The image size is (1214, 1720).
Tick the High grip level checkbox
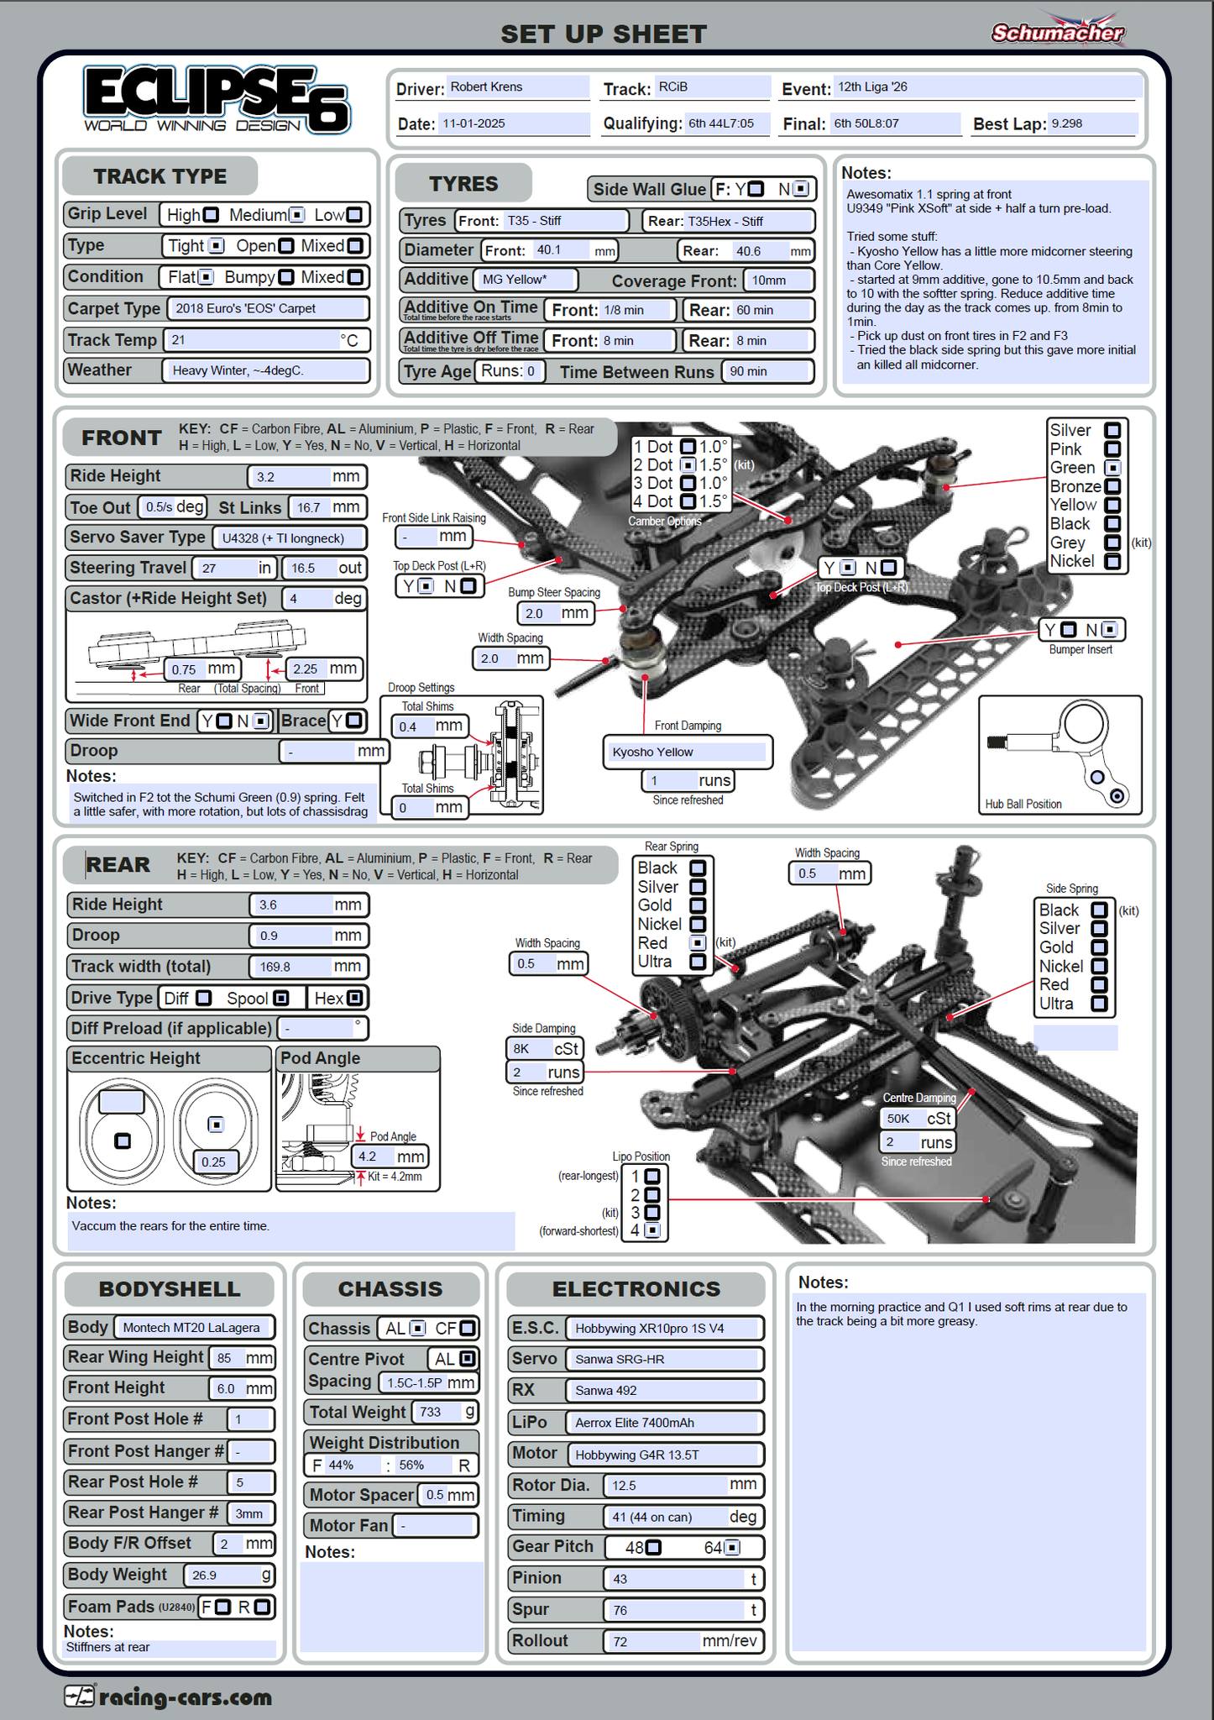pos(211,215)
